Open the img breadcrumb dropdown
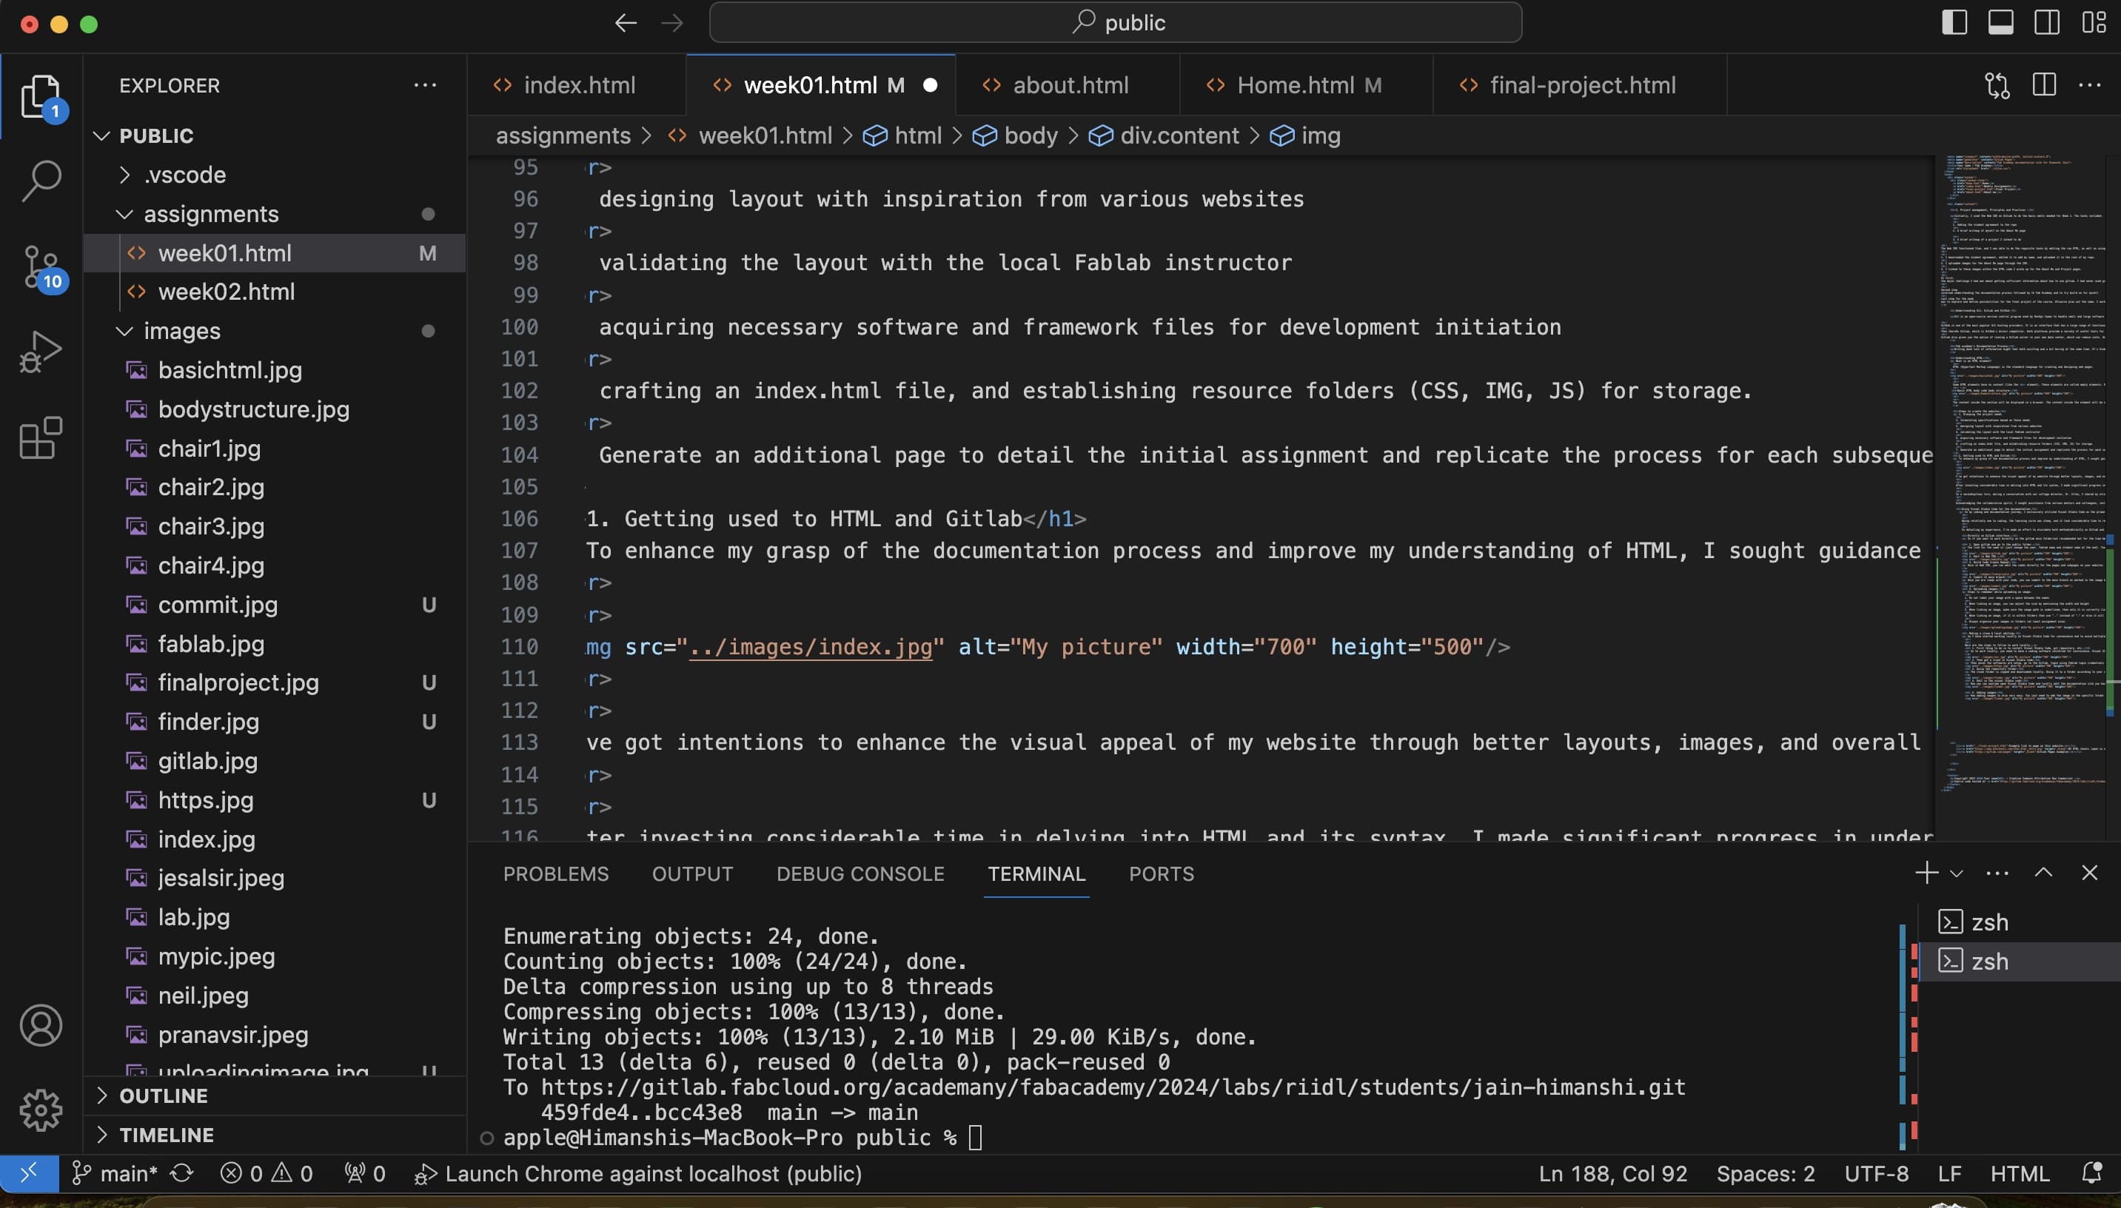This screenshot has width=2121, height=1208. coord(1306,135)
